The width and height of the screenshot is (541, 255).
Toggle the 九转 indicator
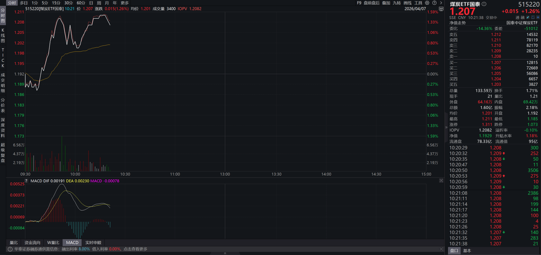tap(396, 3)
